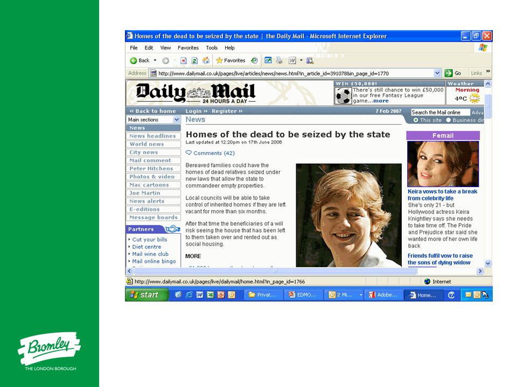Select the Business directory radio button

point(448,120)
